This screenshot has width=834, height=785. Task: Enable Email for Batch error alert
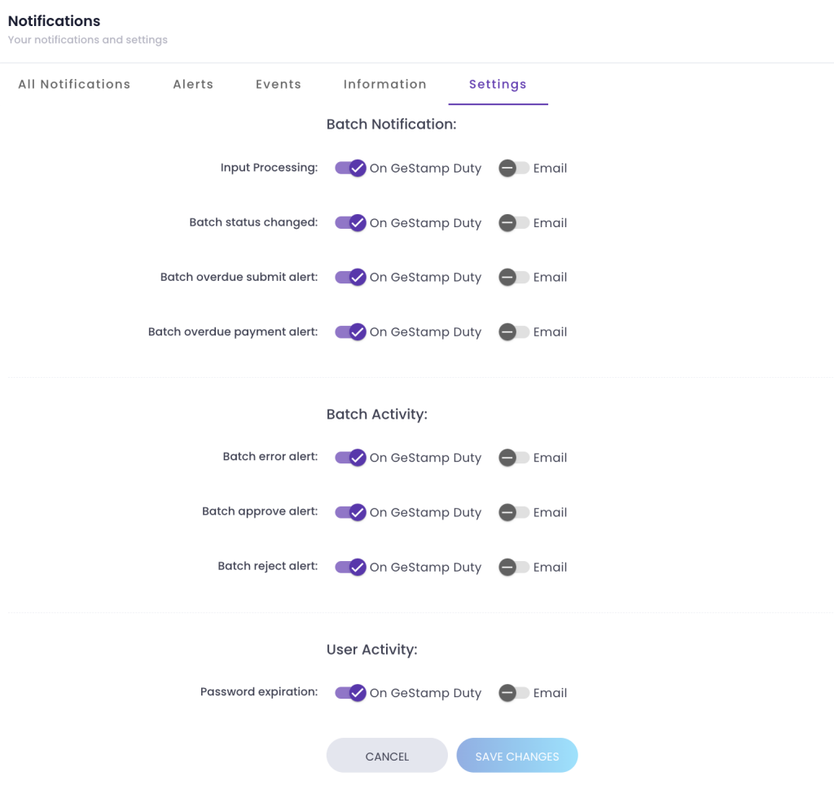pos(511,457)
